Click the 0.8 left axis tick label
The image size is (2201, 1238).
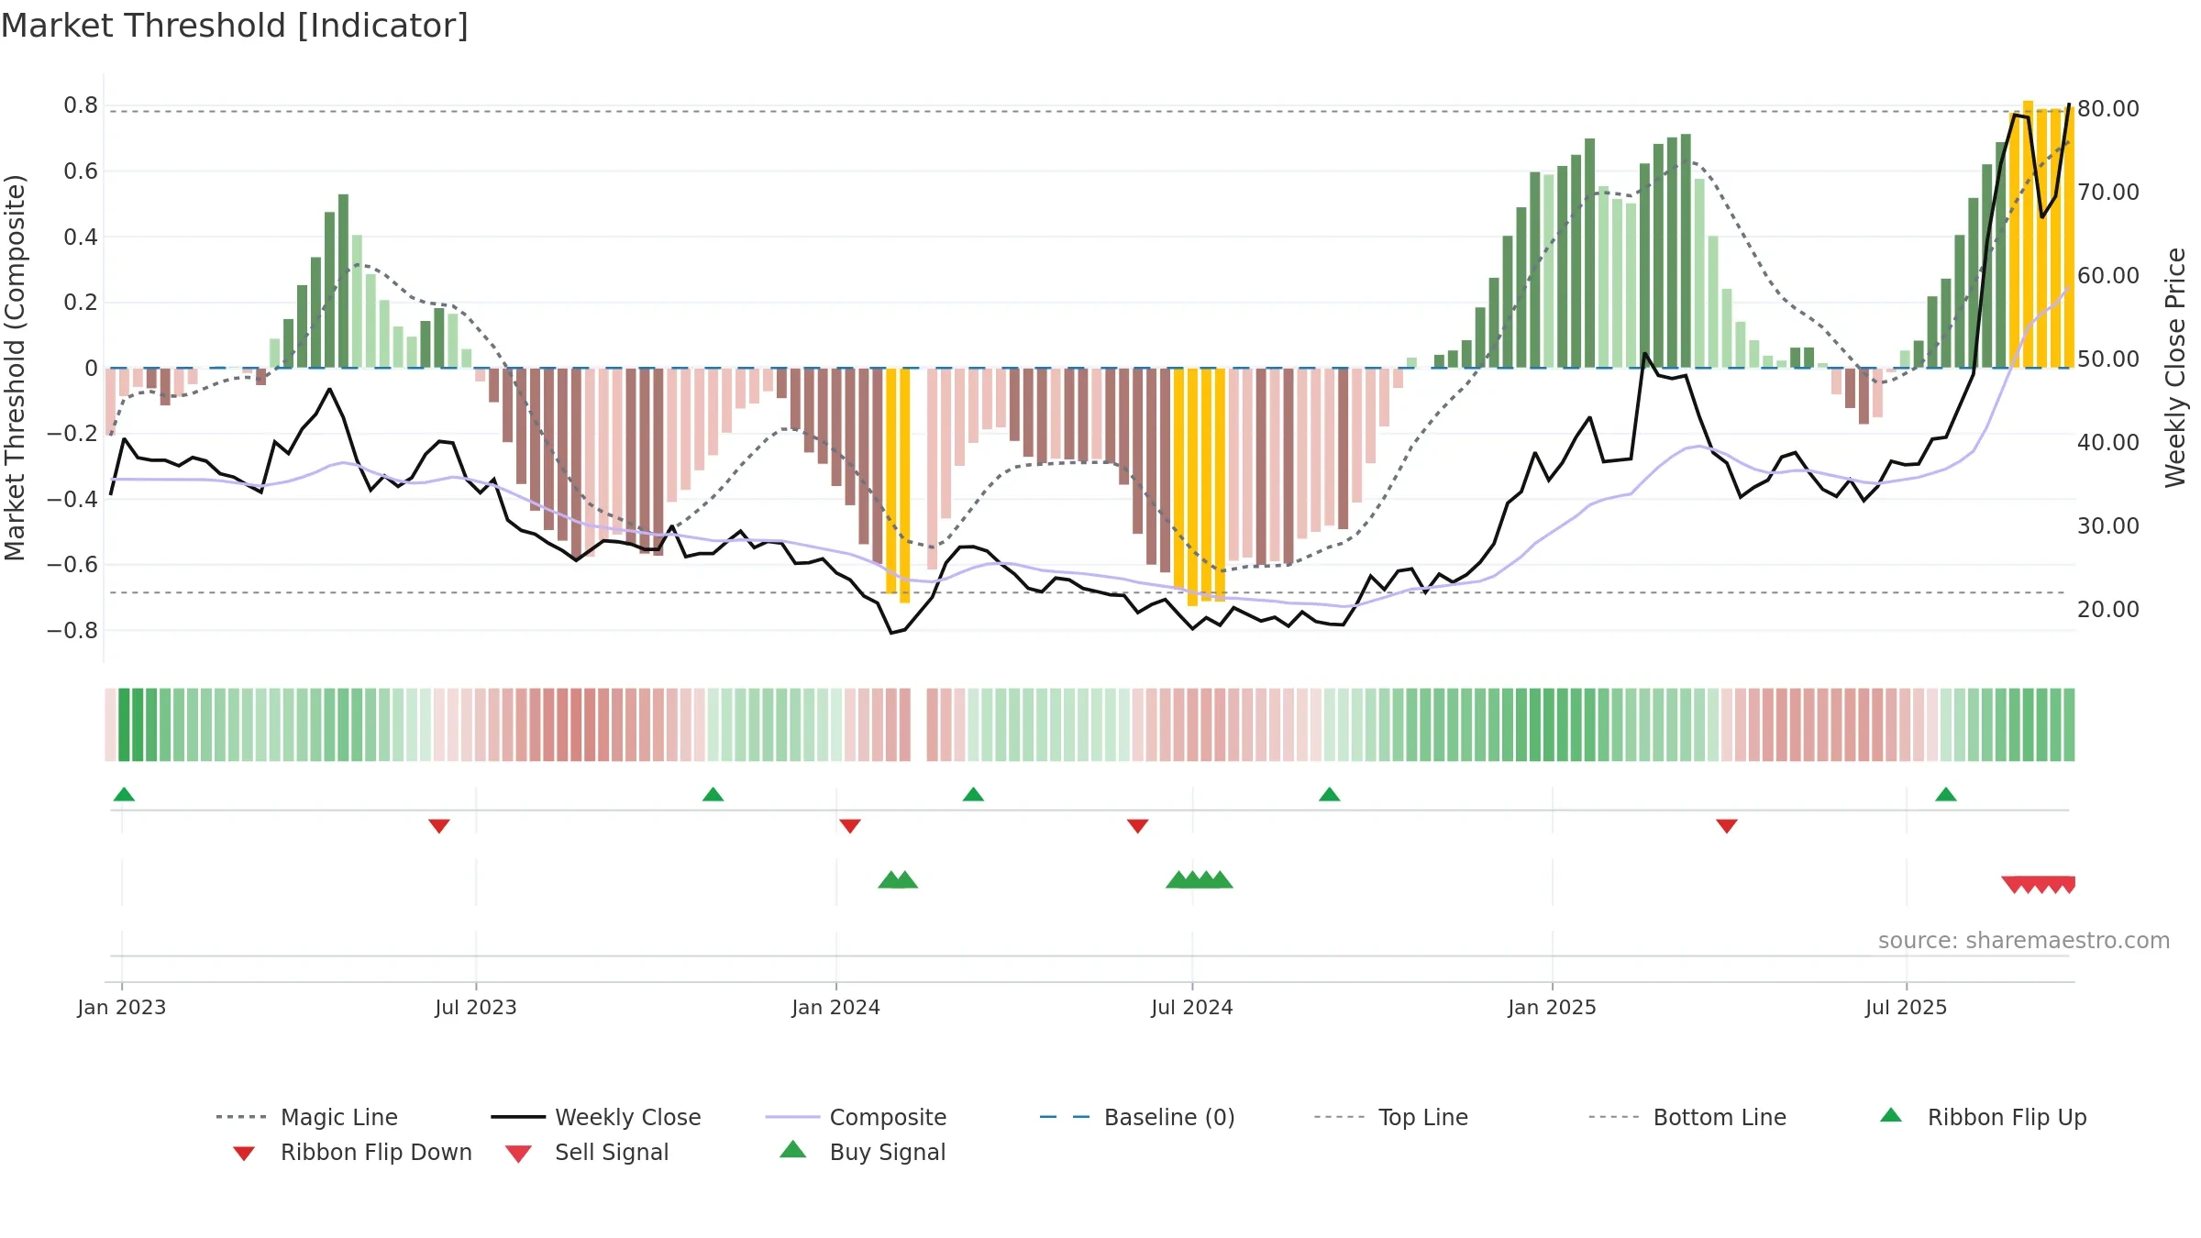[81, 105]
